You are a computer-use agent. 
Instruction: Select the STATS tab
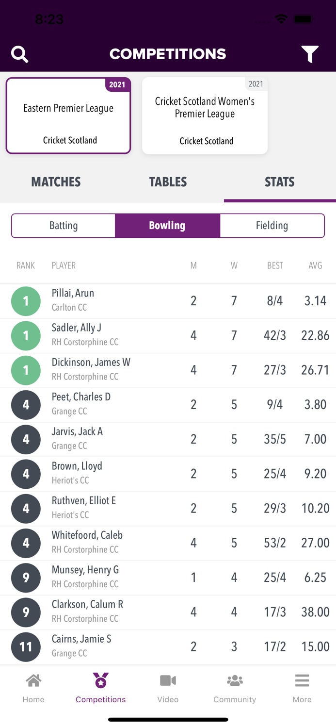[280, 182]
